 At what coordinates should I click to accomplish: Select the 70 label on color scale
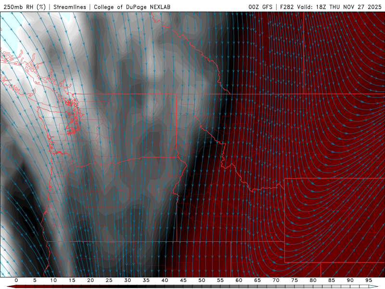pos(276,280)
